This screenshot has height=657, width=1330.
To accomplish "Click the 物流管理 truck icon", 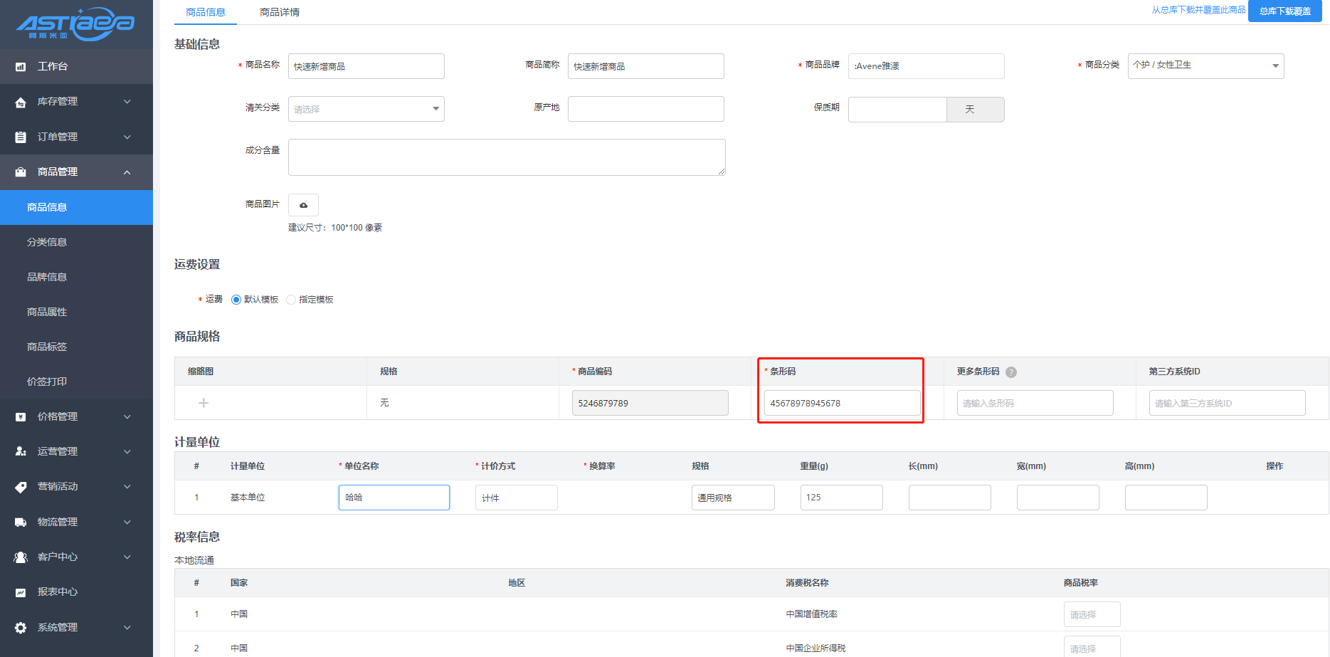I will click(x=21, y=522).
